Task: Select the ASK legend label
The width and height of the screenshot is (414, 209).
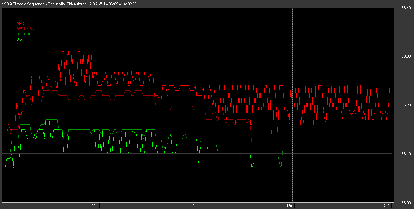Action: click(x=20, y=24)
